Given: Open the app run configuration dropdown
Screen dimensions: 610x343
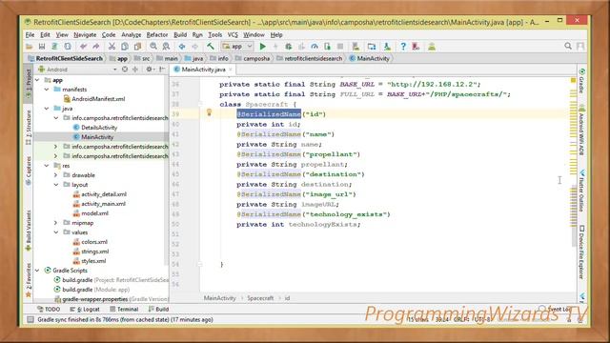Looking at the screenshot, I should 237,47.
